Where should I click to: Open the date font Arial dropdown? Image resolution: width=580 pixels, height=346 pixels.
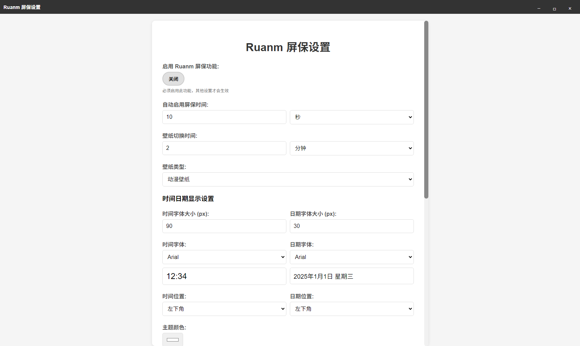point(351,257)
